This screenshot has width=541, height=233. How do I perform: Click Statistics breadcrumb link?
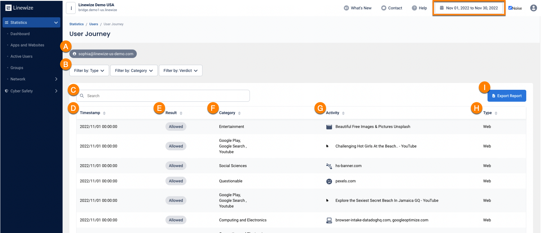click(x=76, y=24)
